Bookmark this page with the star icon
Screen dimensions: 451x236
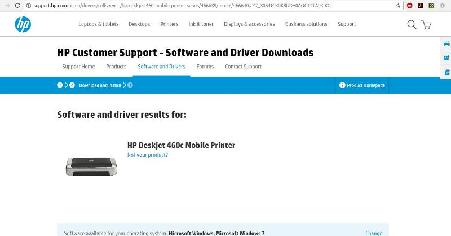point(399,5)
